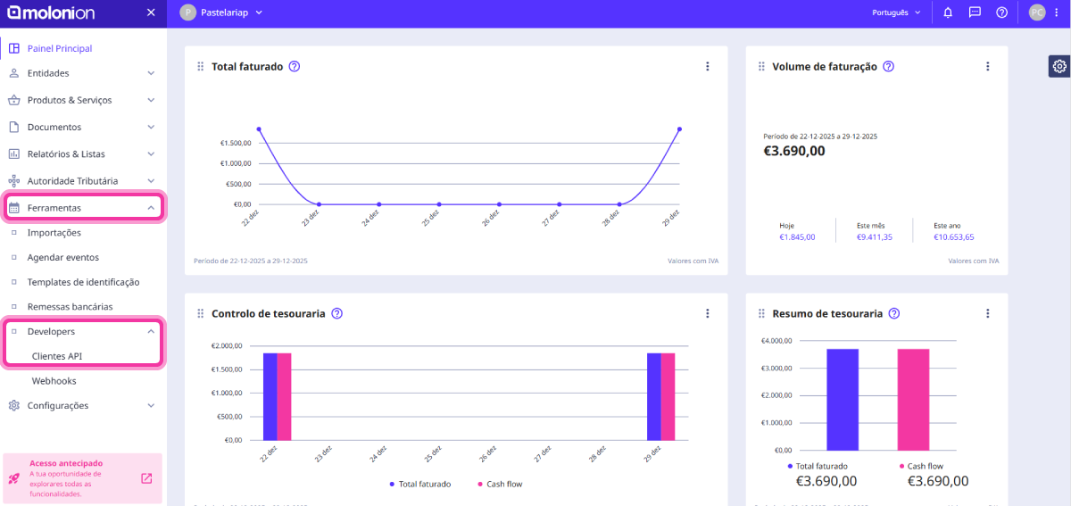1071x506 pixels.
Task: Click the help question mark in top bar
Action: (1001, 12)
